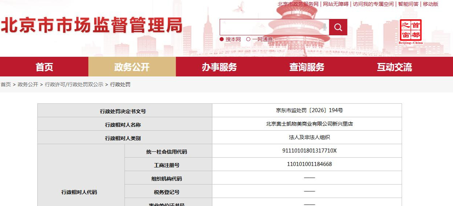Select the credit code 91110101801317710X

click(309, 151)
